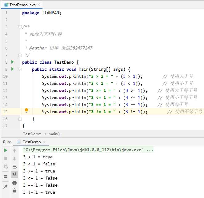Viewport: 204px width, 198px height.
Task: Click 'TestDemo' class name on line 8
Action: click(x=64, y=62)
